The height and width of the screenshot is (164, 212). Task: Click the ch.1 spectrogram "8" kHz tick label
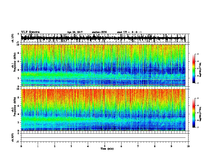point(19,53)
